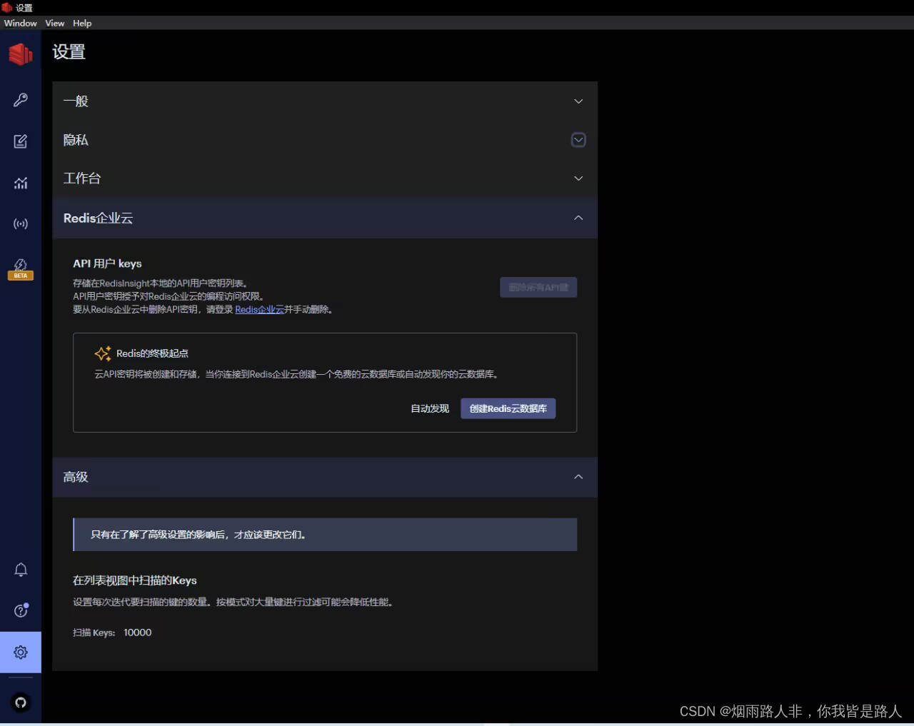Click the 自动发现 button
914x726 pixels.
coord(430,408)
